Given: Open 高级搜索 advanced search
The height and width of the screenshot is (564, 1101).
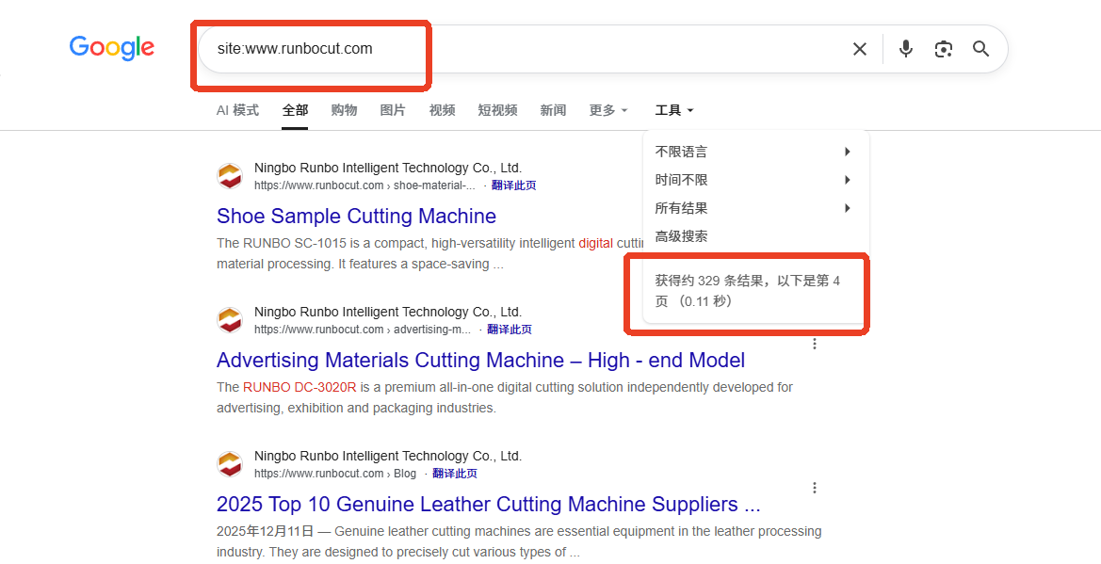Looking at the screenshot, I should click(x=681, y=236).
